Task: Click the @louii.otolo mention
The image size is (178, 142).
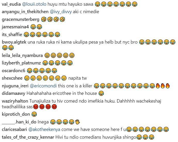Action: 34,4
